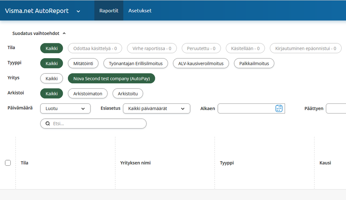The image size is (346, 200).
Task: Open the Raportit tab
Action: click(109, 11)
